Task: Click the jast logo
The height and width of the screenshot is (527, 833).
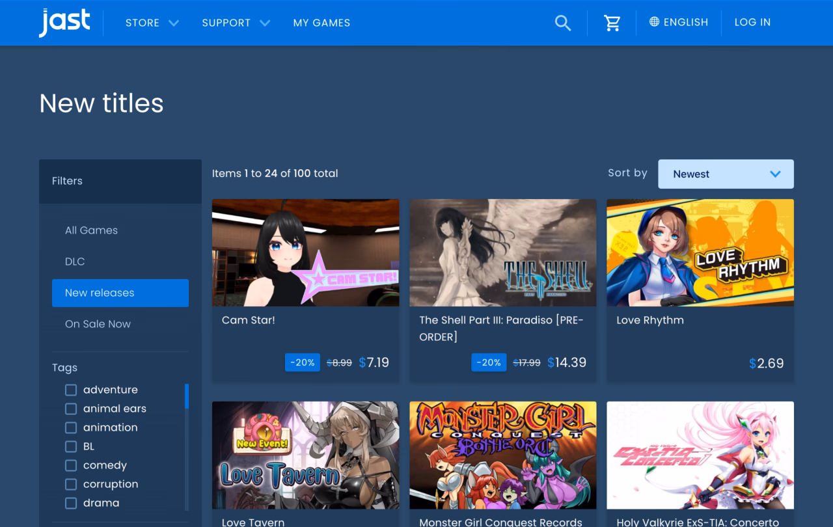Action: (64, 22)
